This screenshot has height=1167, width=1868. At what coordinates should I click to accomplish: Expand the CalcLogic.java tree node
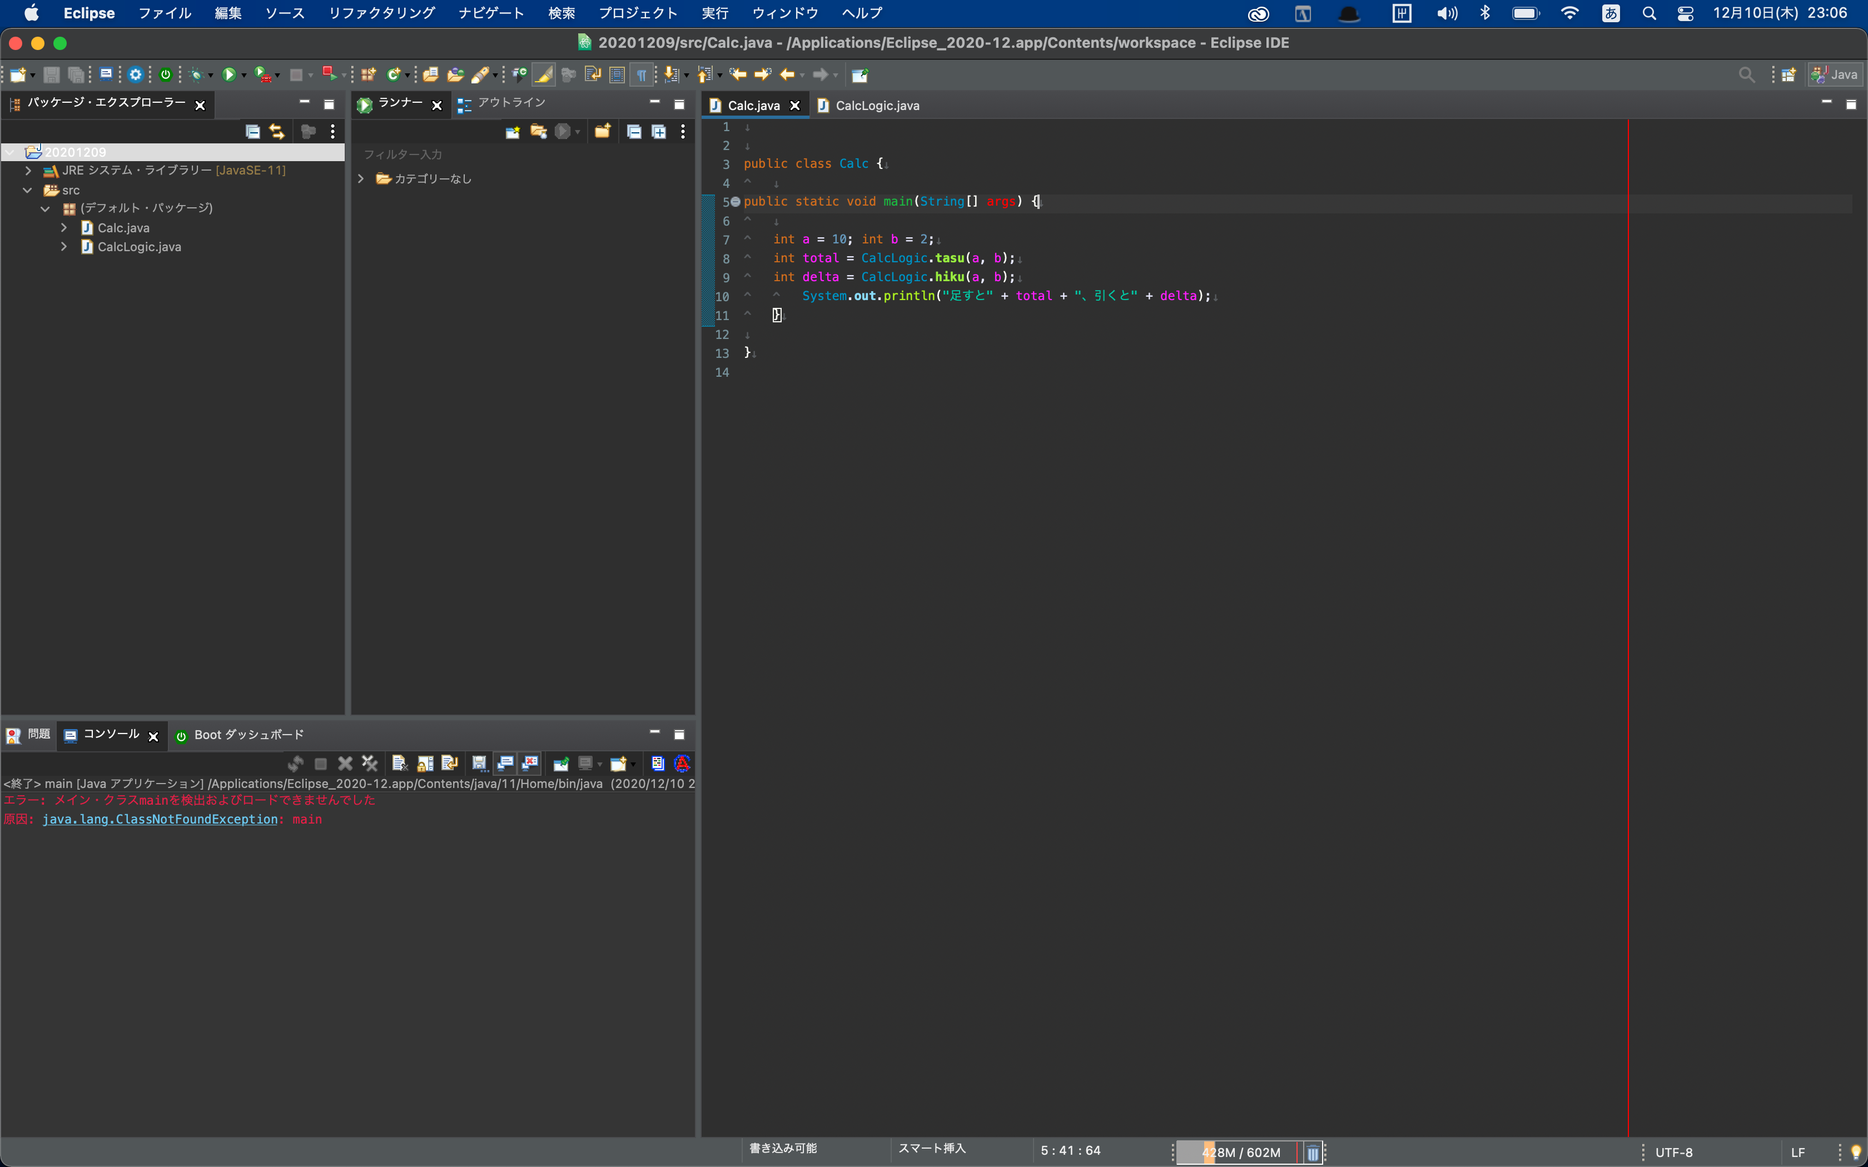(x=64, y=247)
